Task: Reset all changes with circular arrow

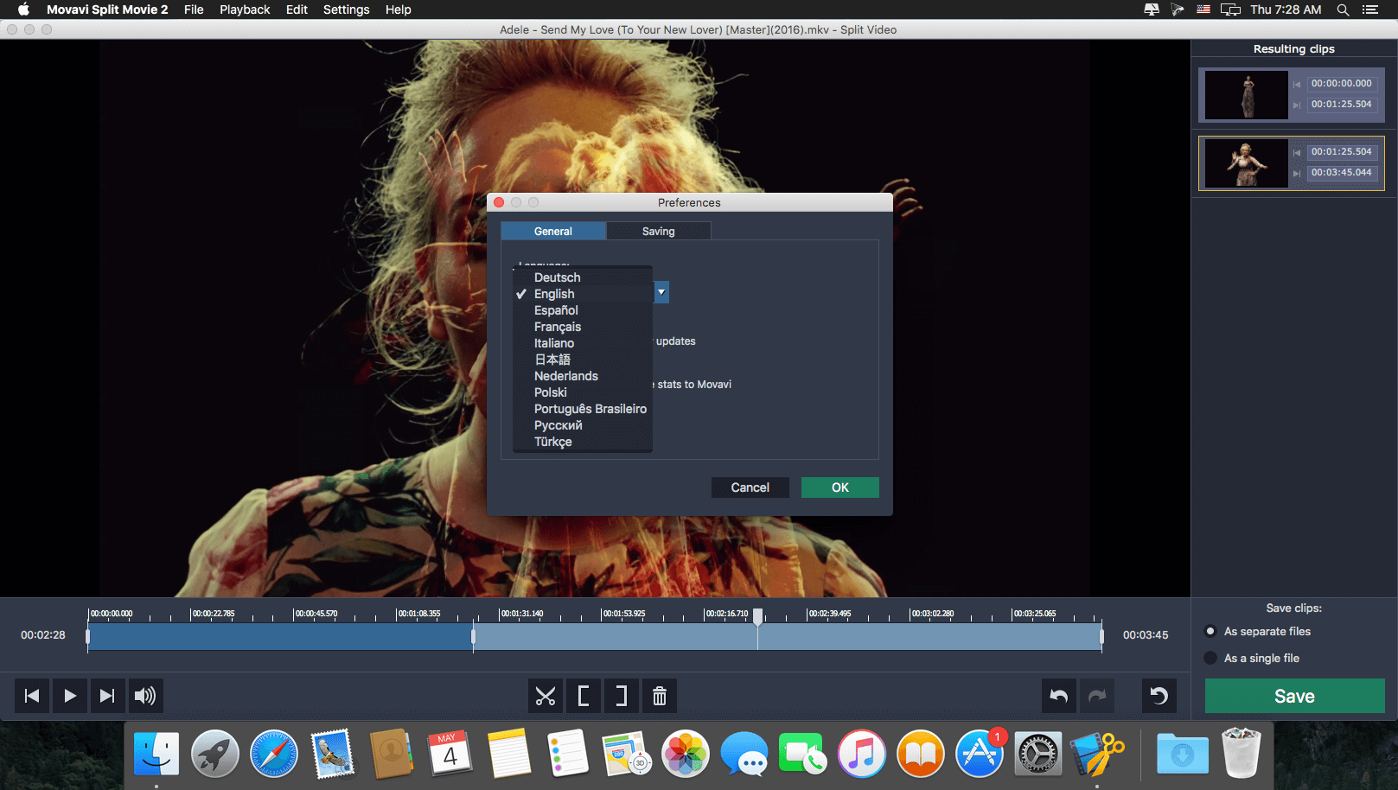Action: [1159, 696]
